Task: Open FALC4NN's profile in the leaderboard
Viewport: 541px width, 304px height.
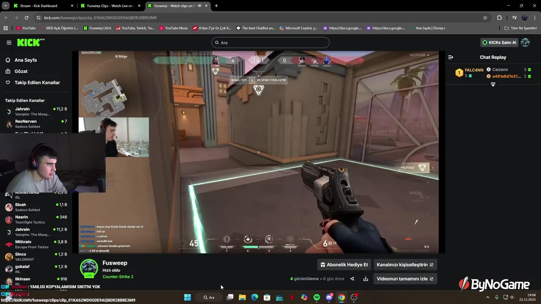Action: pyautogui.click(x=474, y=70)
